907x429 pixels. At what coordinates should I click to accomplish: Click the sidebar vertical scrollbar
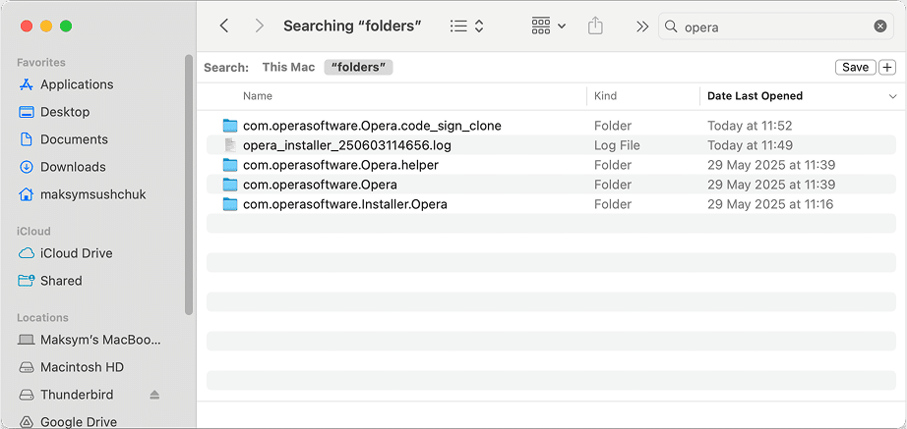[189, 185]
